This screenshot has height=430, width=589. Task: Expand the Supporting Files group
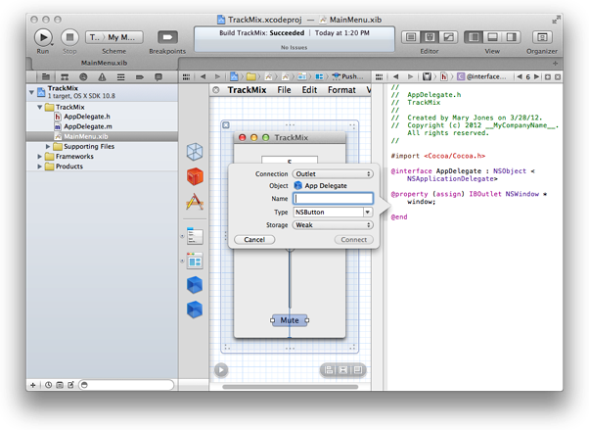click(48, 146)
